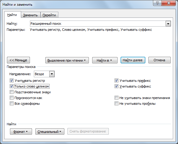Open the Выделение при чтении menu

coord(67,60)
